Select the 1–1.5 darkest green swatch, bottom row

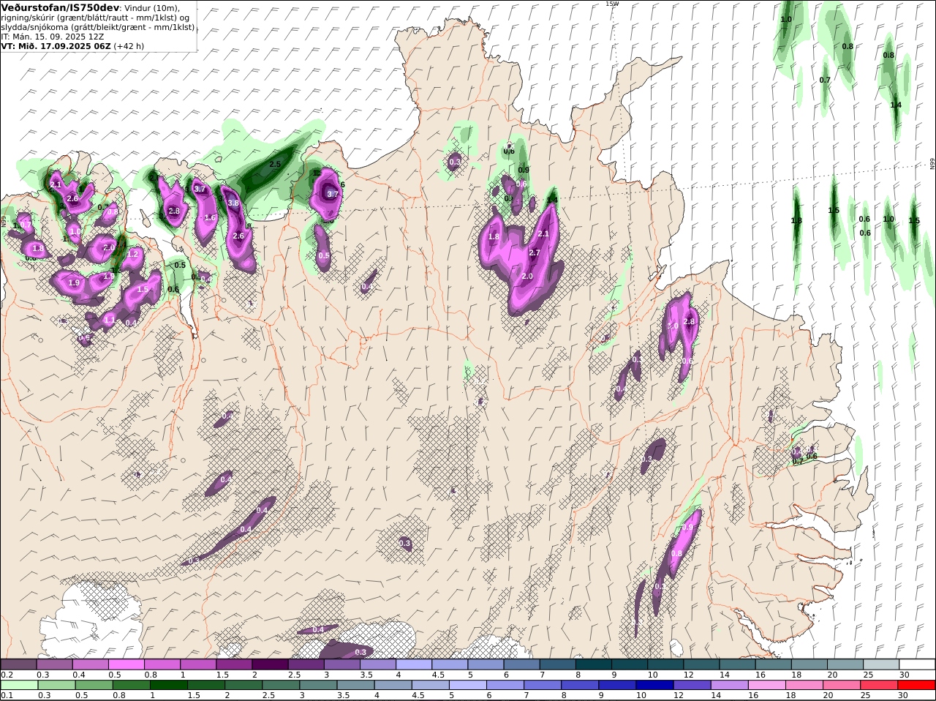[x=168, y=685]
